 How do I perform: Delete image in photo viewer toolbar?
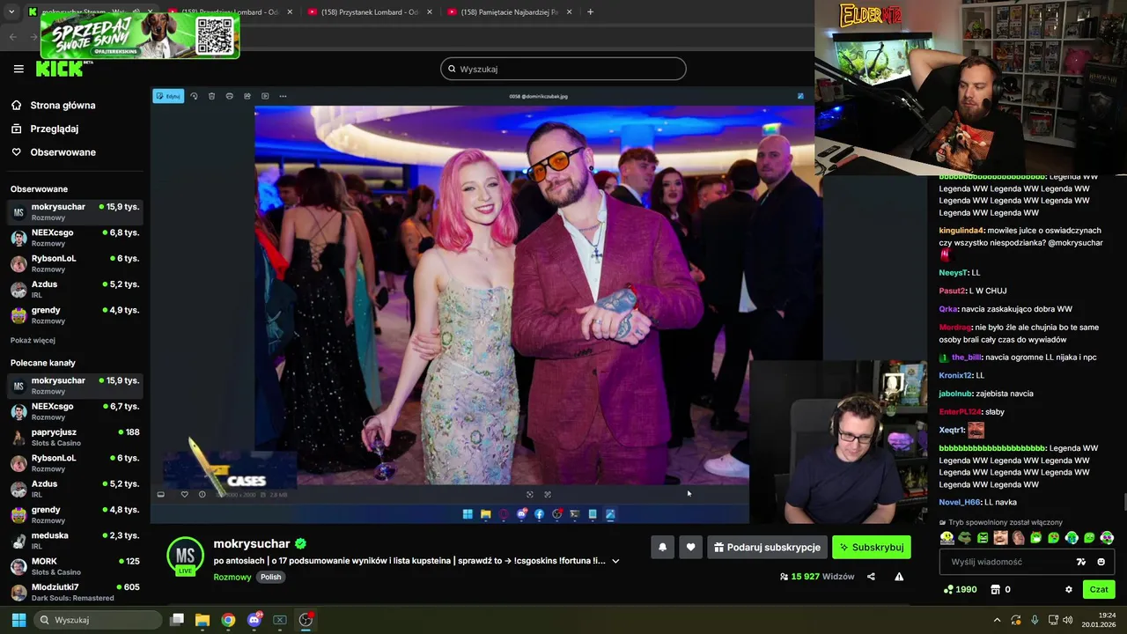pos(211,96)
